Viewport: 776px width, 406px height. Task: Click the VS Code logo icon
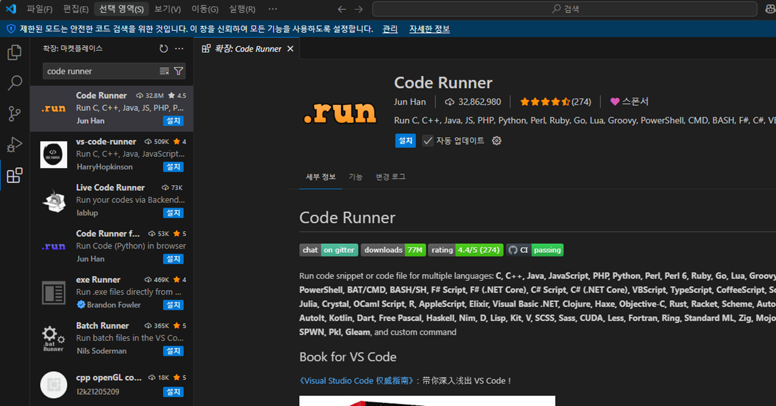[11, 9]
